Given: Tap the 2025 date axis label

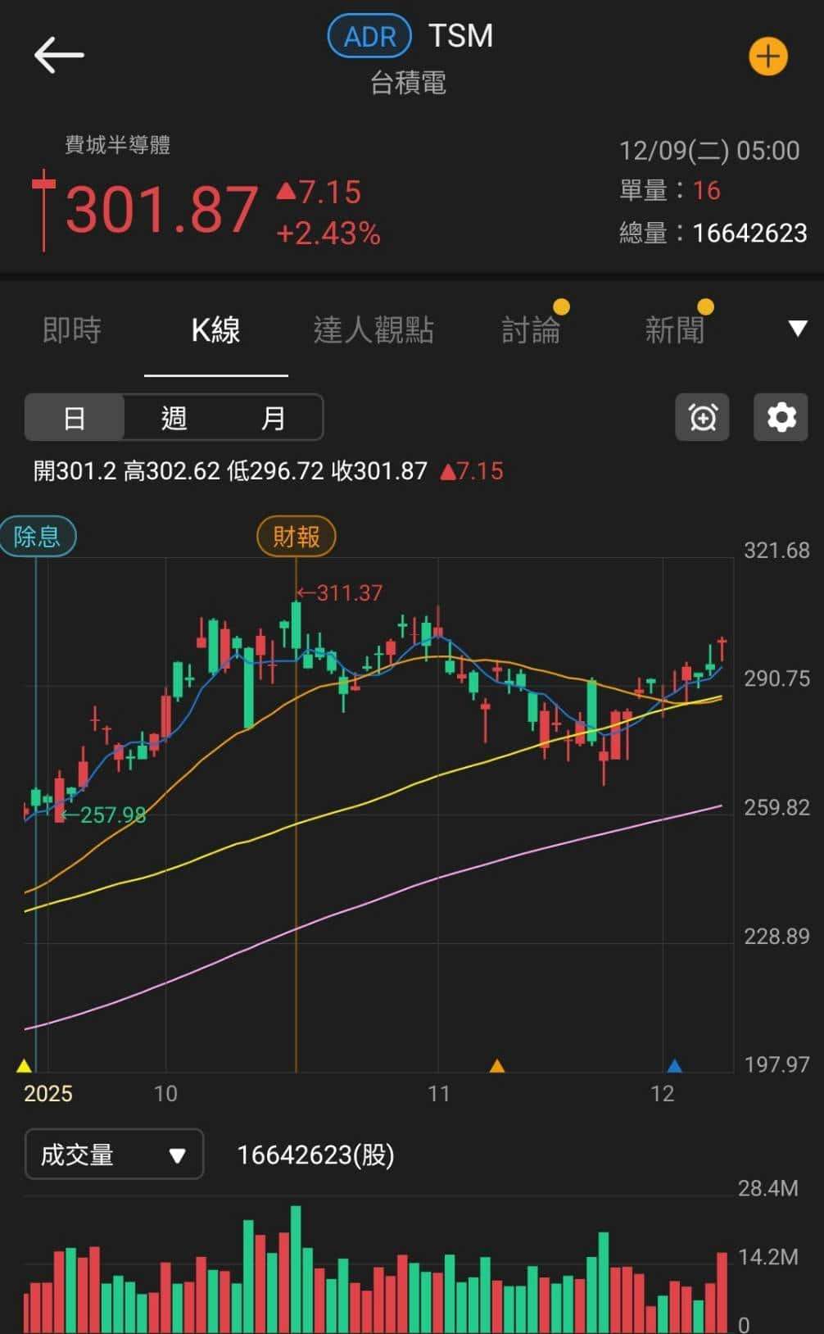Looking at the screenshot, I should (48, 1094).
